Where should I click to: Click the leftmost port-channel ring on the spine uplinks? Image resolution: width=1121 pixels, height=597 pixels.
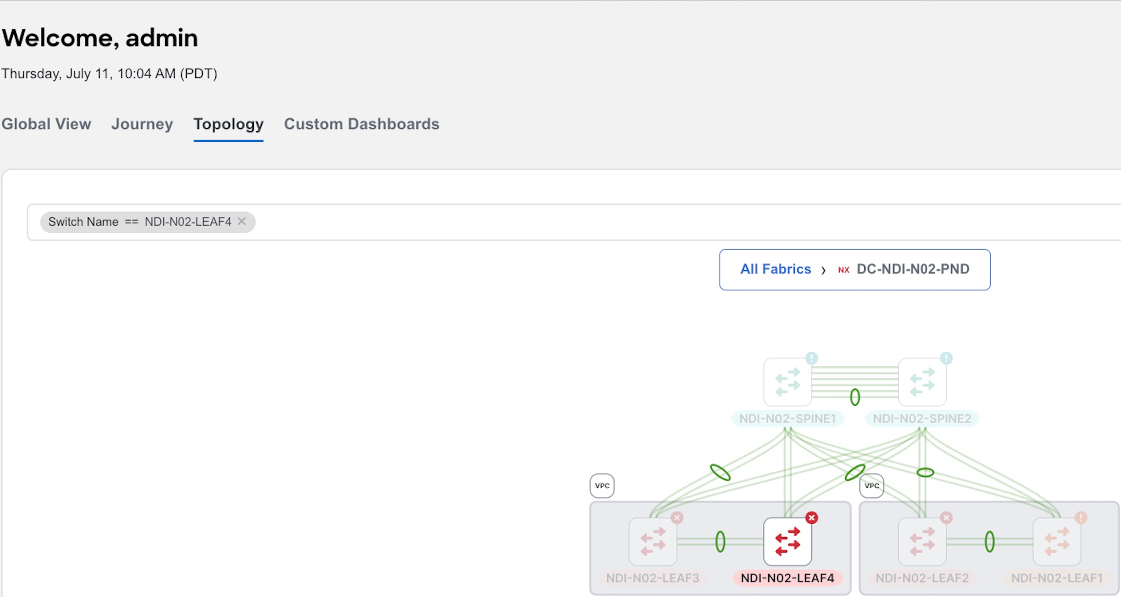tap(720, 472)
